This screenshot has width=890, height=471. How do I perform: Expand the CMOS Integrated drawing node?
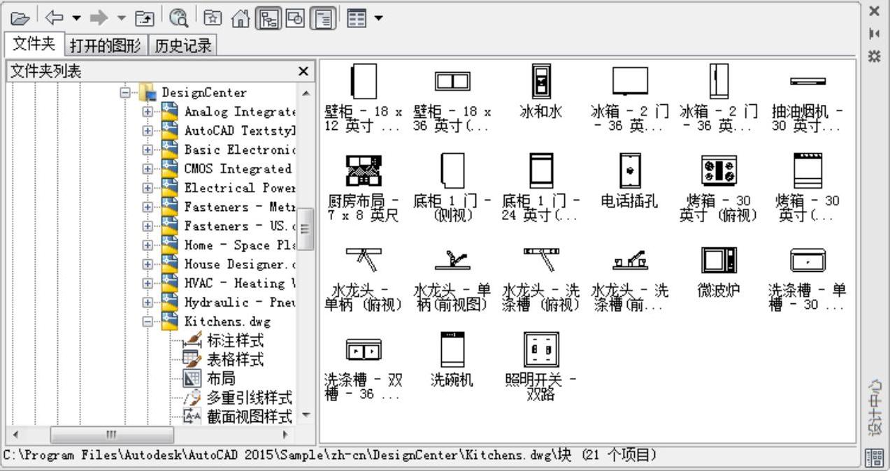click(148, 169)
